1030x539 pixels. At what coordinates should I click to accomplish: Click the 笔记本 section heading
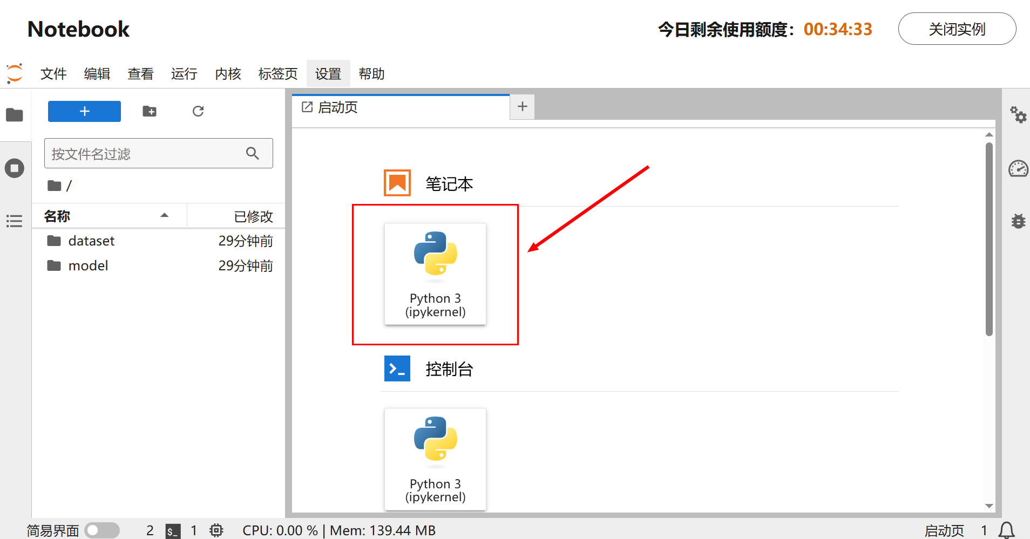tap(449, 184)
